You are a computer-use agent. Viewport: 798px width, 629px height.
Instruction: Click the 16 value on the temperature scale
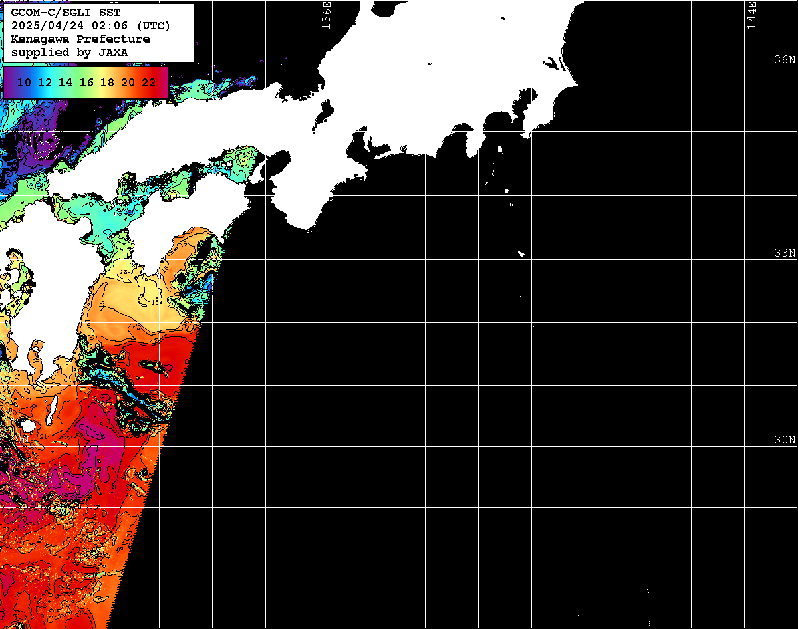(x=86, y=82)
